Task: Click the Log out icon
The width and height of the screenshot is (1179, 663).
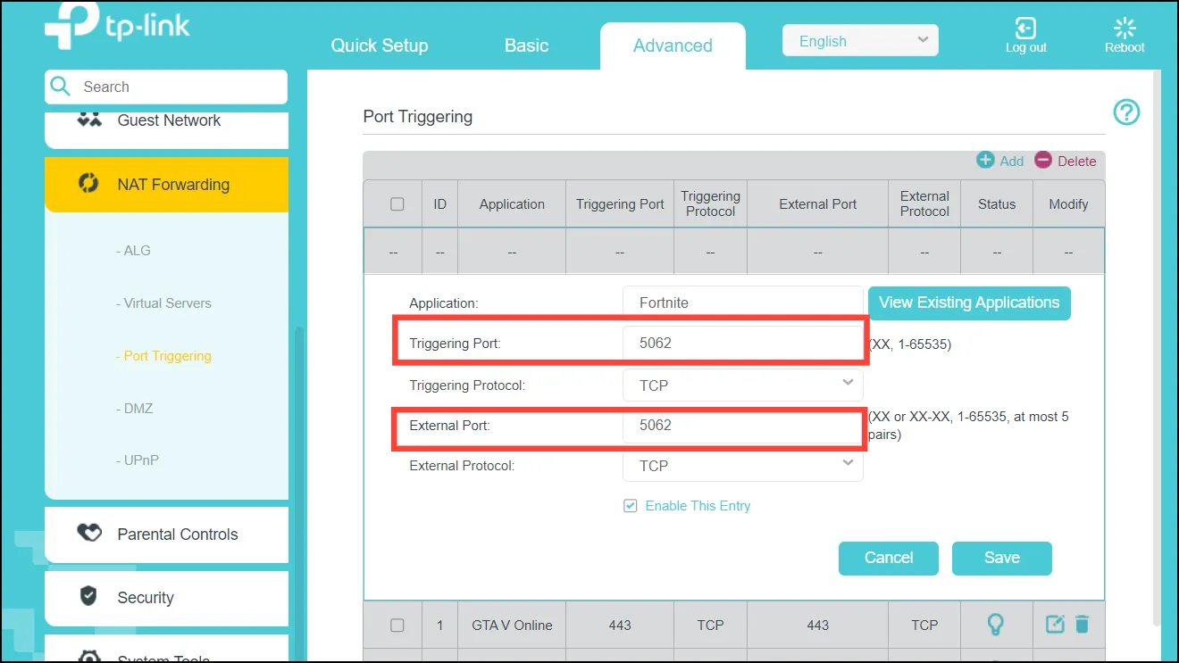Action: tap(1025, 28)
